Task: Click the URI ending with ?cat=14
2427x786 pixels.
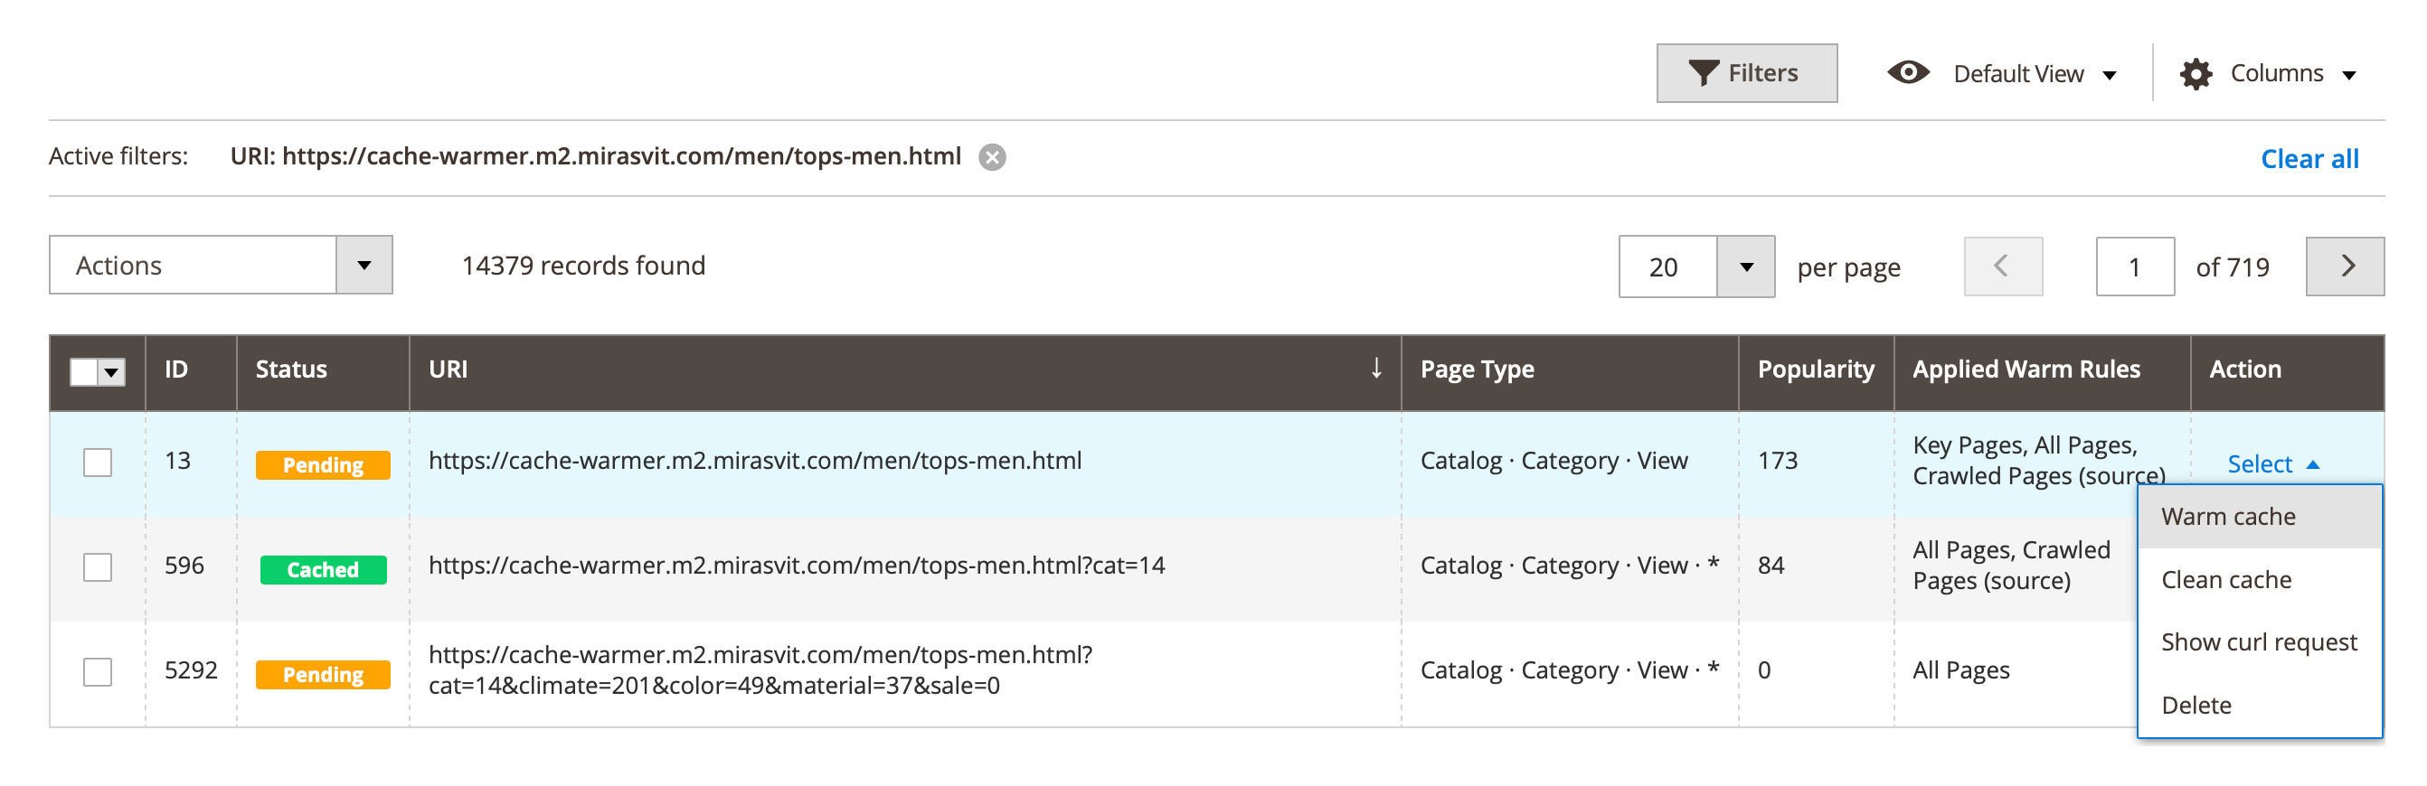Action: click(796, 565)
